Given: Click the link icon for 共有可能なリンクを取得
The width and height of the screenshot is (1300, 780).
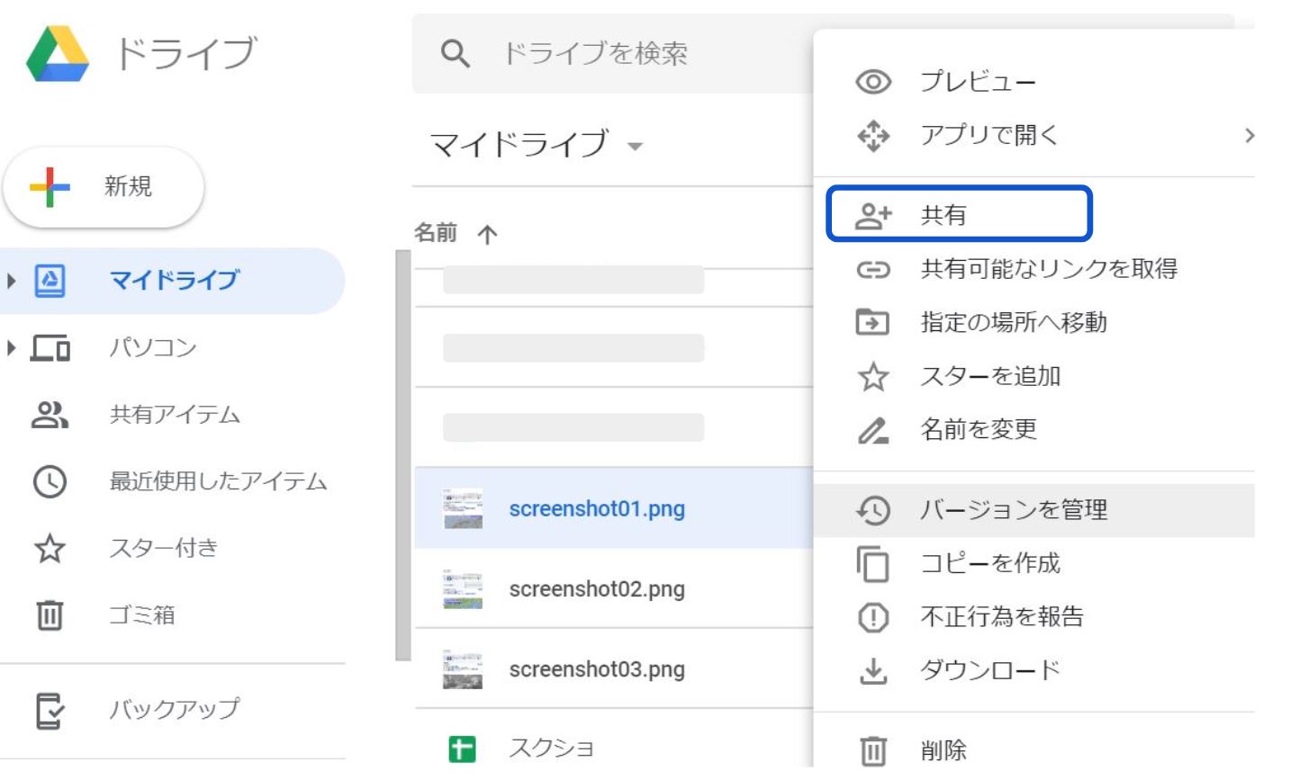Looking at the screenshot, I should 872,270.
